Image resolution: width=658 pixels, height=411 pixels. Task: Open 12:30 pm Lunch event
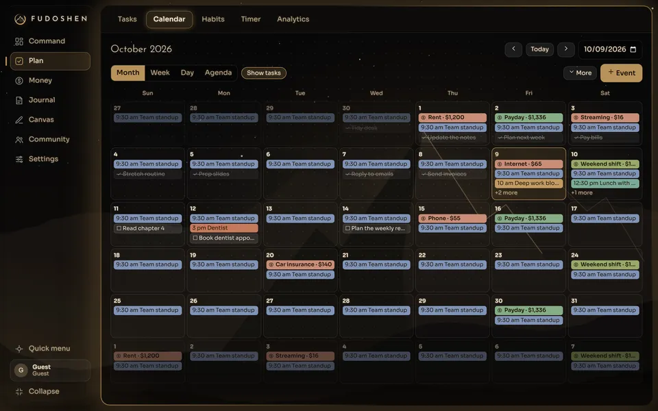point(605,184)
